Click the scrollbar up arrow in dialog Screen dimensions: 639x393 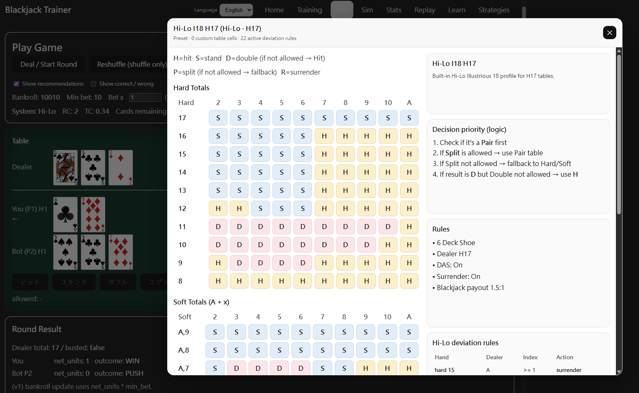[619, 51]
